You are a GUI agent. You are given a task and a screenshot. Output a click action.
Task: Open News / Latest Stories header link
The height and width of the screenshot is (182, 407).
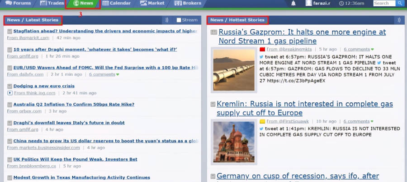(x=33, y=20)
